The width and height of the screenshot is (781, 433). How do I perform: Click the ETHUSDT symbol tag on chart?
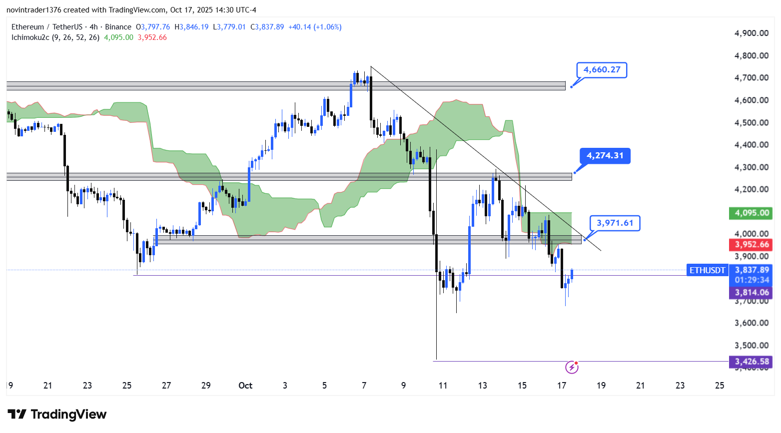[707, 270]
